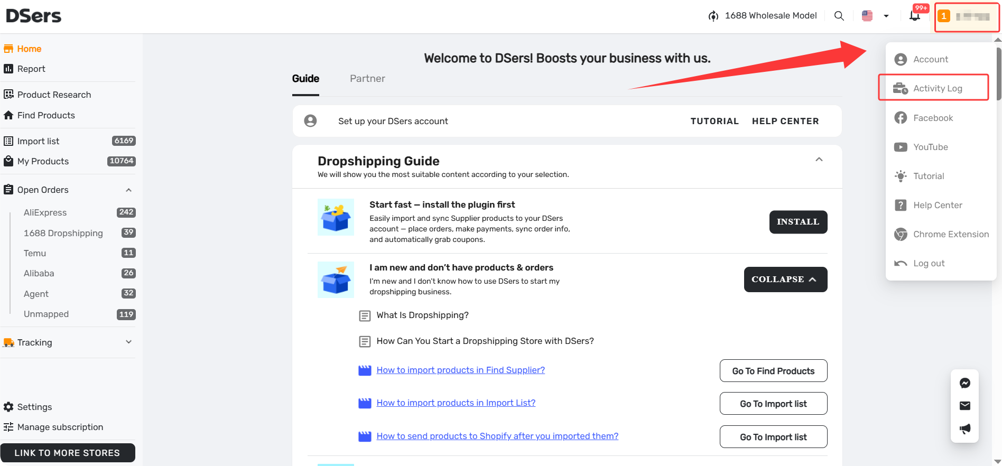
Task: Click the Facebook logo icon
Action: (x=901, y=118)
